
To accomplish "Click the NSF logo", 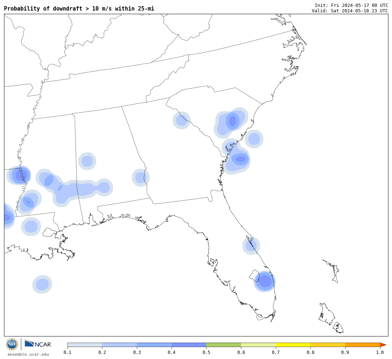I will (x=12, y=344).
